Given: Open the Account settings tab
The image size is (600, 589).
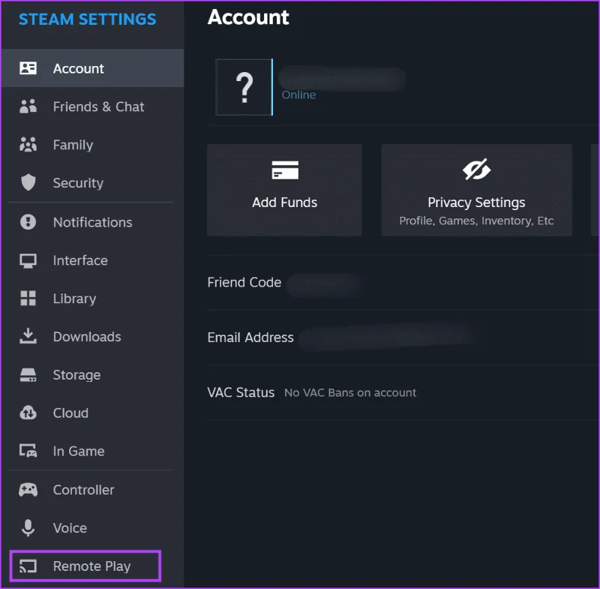Looking at the screenshot, I should point(92,68).
